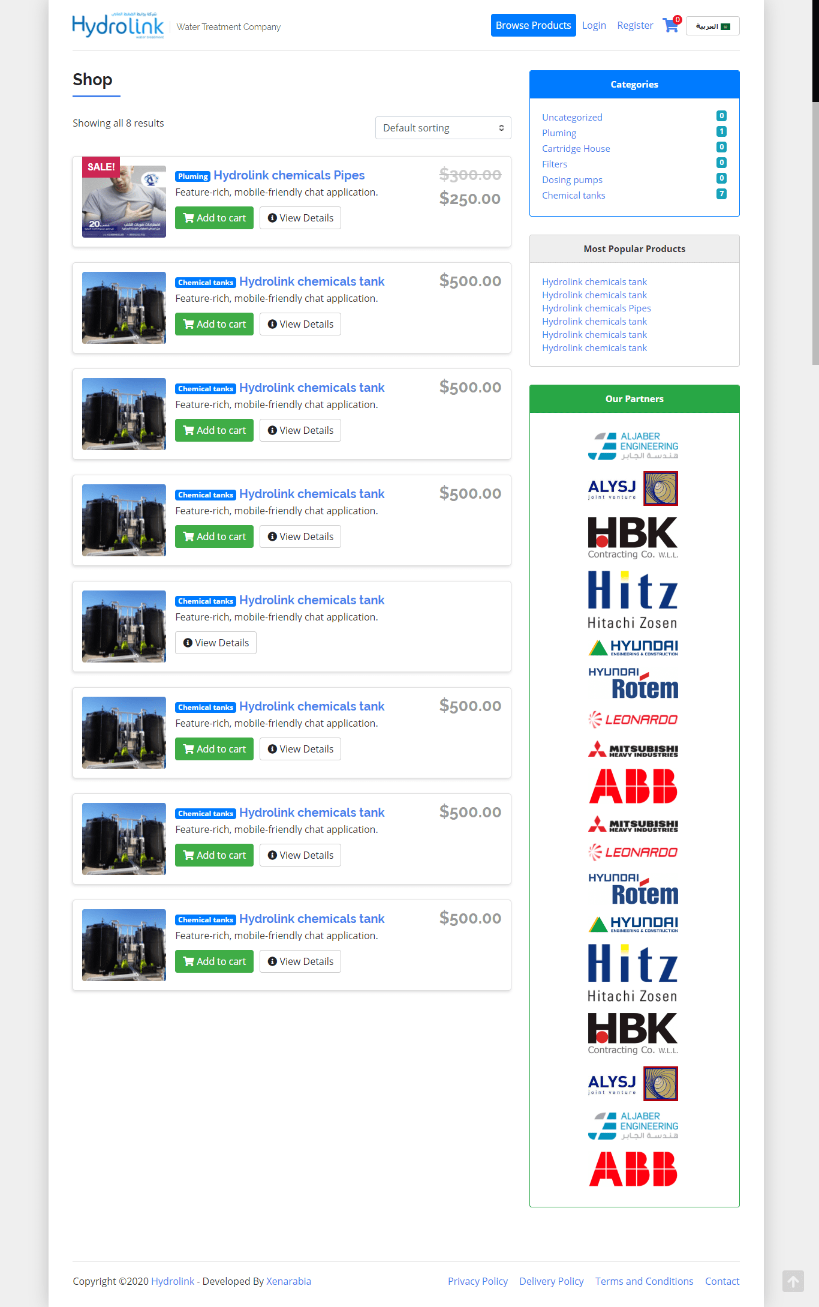This screenshot has height=1307, width=819.
Task: Open the shopping cart icon
Action: [670, 26]
